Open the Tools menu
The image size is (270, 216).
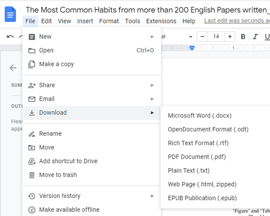[133, 21]
